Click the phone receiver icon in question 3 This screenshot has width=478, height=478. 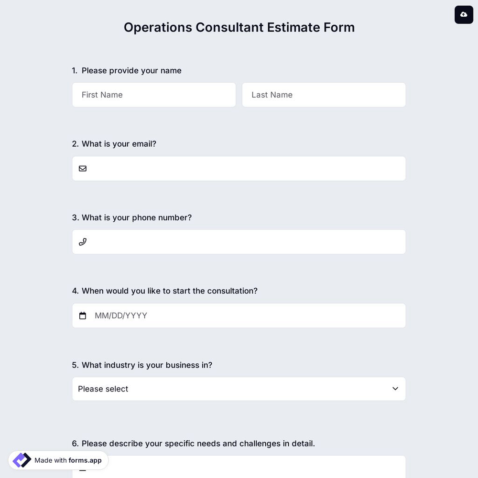pos(83,241)
